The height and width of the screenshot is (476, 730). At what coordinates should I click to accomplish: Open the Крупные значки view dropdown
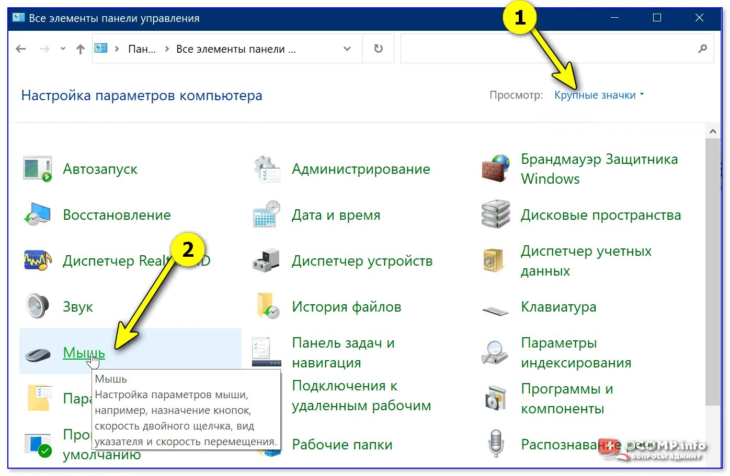point(596,94)
